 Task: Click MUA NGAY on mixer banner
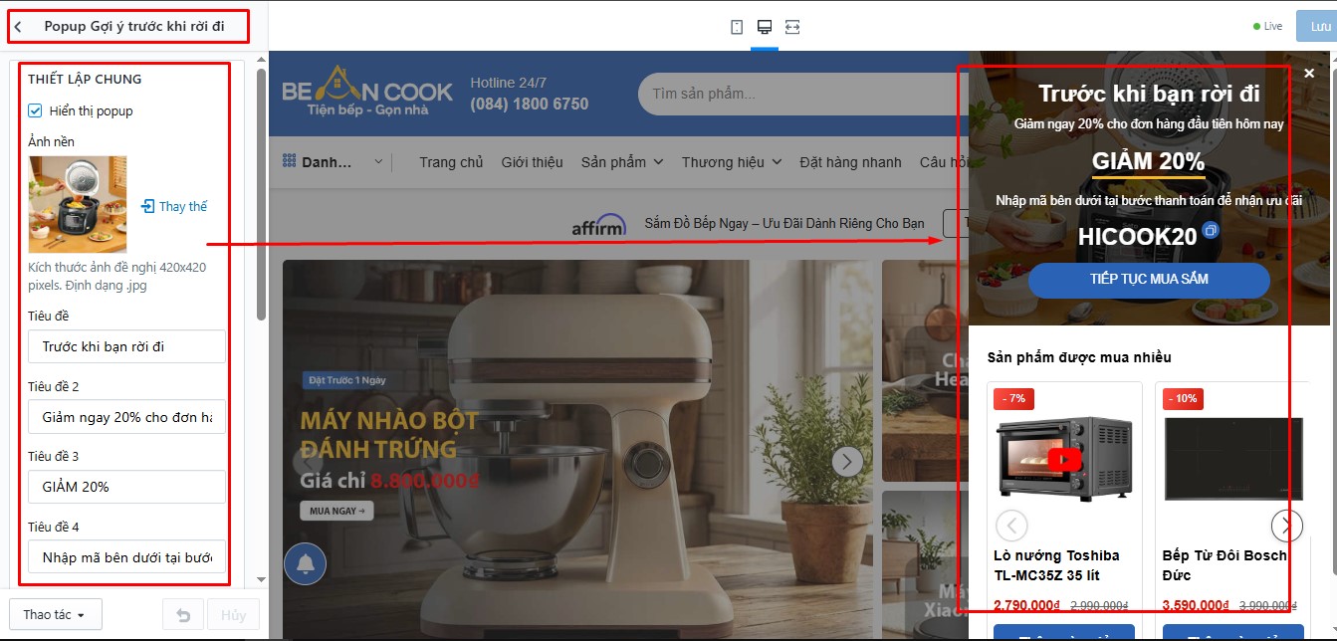[336, 511]
